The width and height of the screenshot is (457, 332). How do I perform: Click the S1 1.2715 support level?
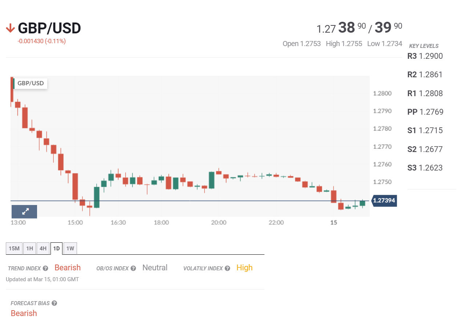point(425,130)
